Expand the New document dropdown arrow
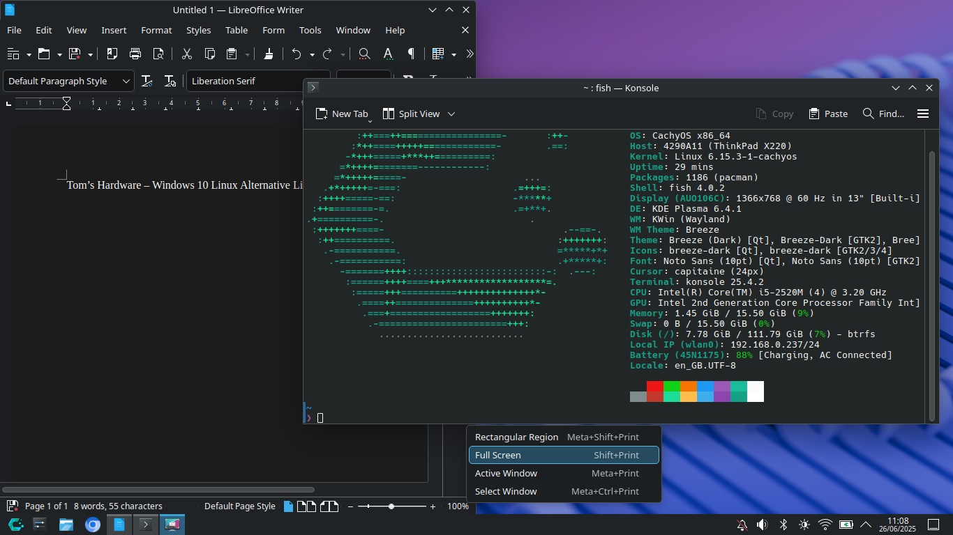This screenshot has height=535, width=953. click(29, 54)
